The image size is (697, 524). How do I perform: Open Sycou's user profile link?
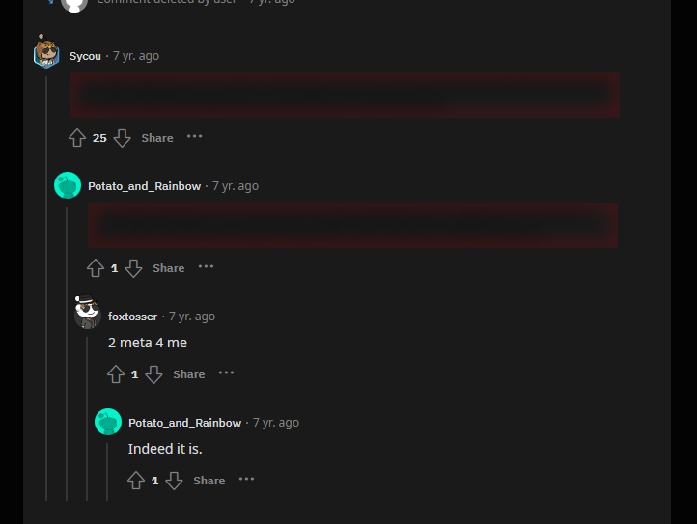tap(85, 56)
